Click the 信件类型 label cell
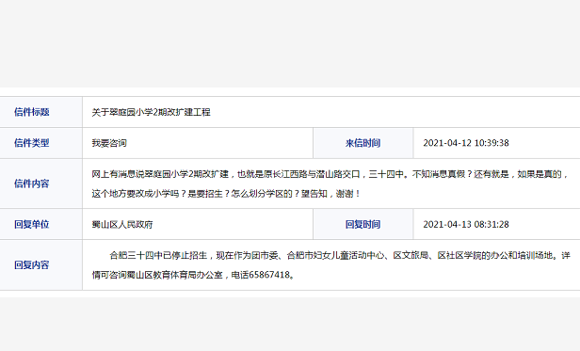 (40, 143)
